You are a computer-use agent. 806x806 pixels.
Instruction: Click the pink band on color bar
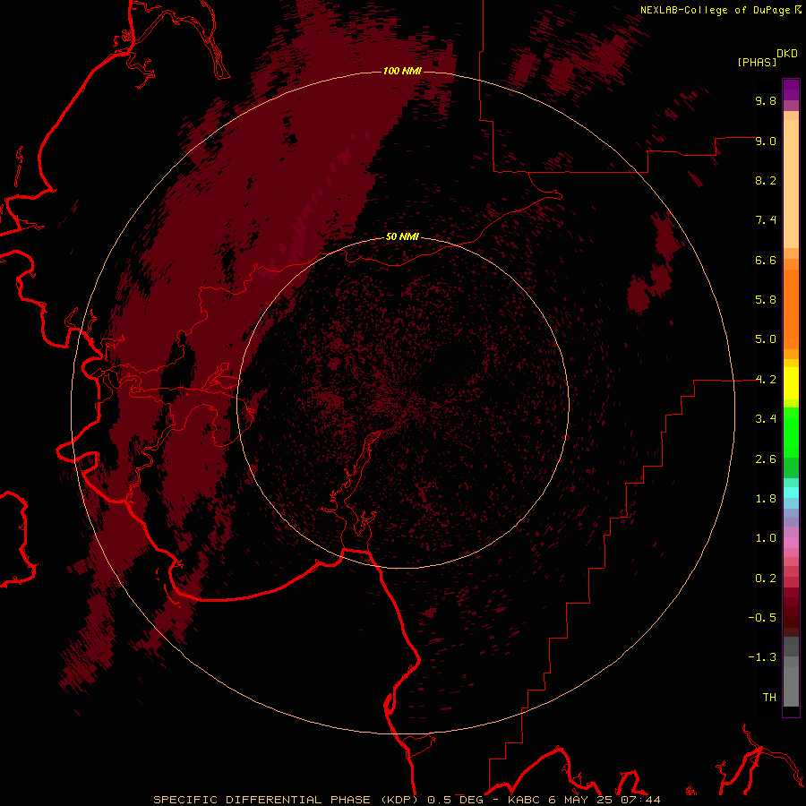(791, 543)
